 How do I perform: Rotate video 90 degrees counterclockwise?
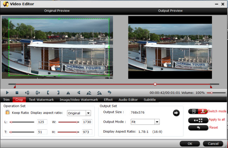point(89,93)
